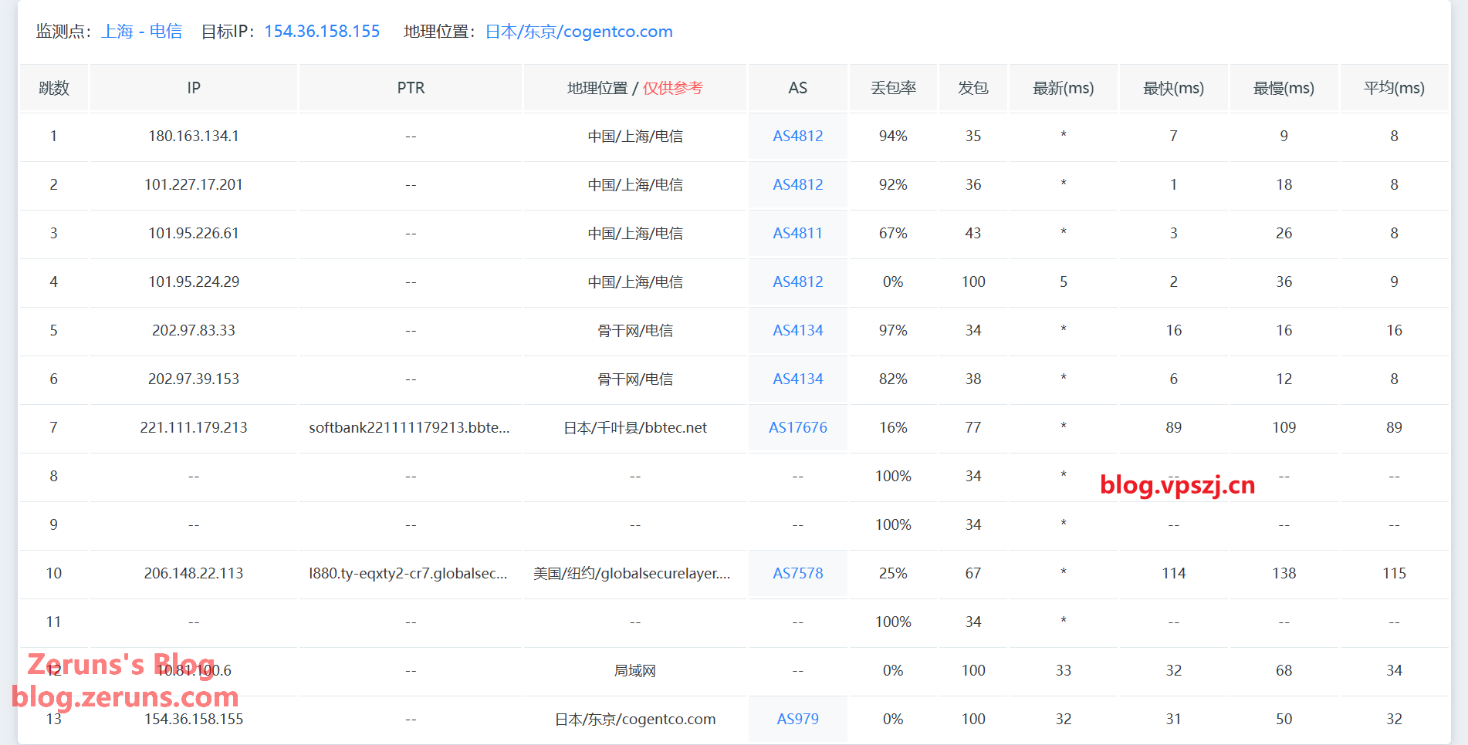Open target IP 154.36.158.155 link
The height and width of the screenshot is (745, 1468).
[x=322, y=32]
